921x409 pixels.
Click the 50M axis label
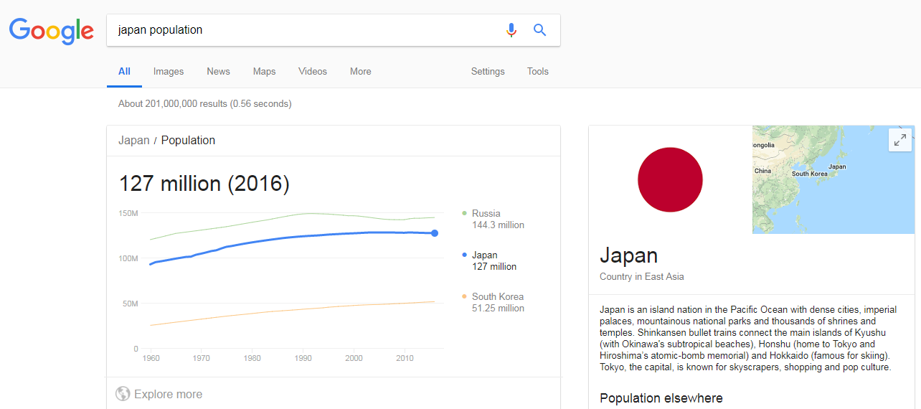(x=131, y=304)
